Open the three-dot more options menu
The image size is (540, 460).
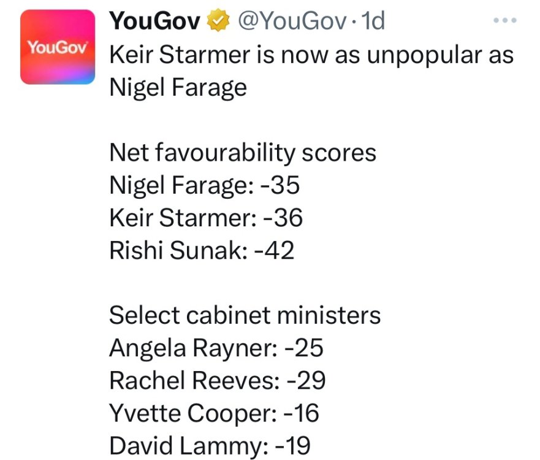[505, 20]
